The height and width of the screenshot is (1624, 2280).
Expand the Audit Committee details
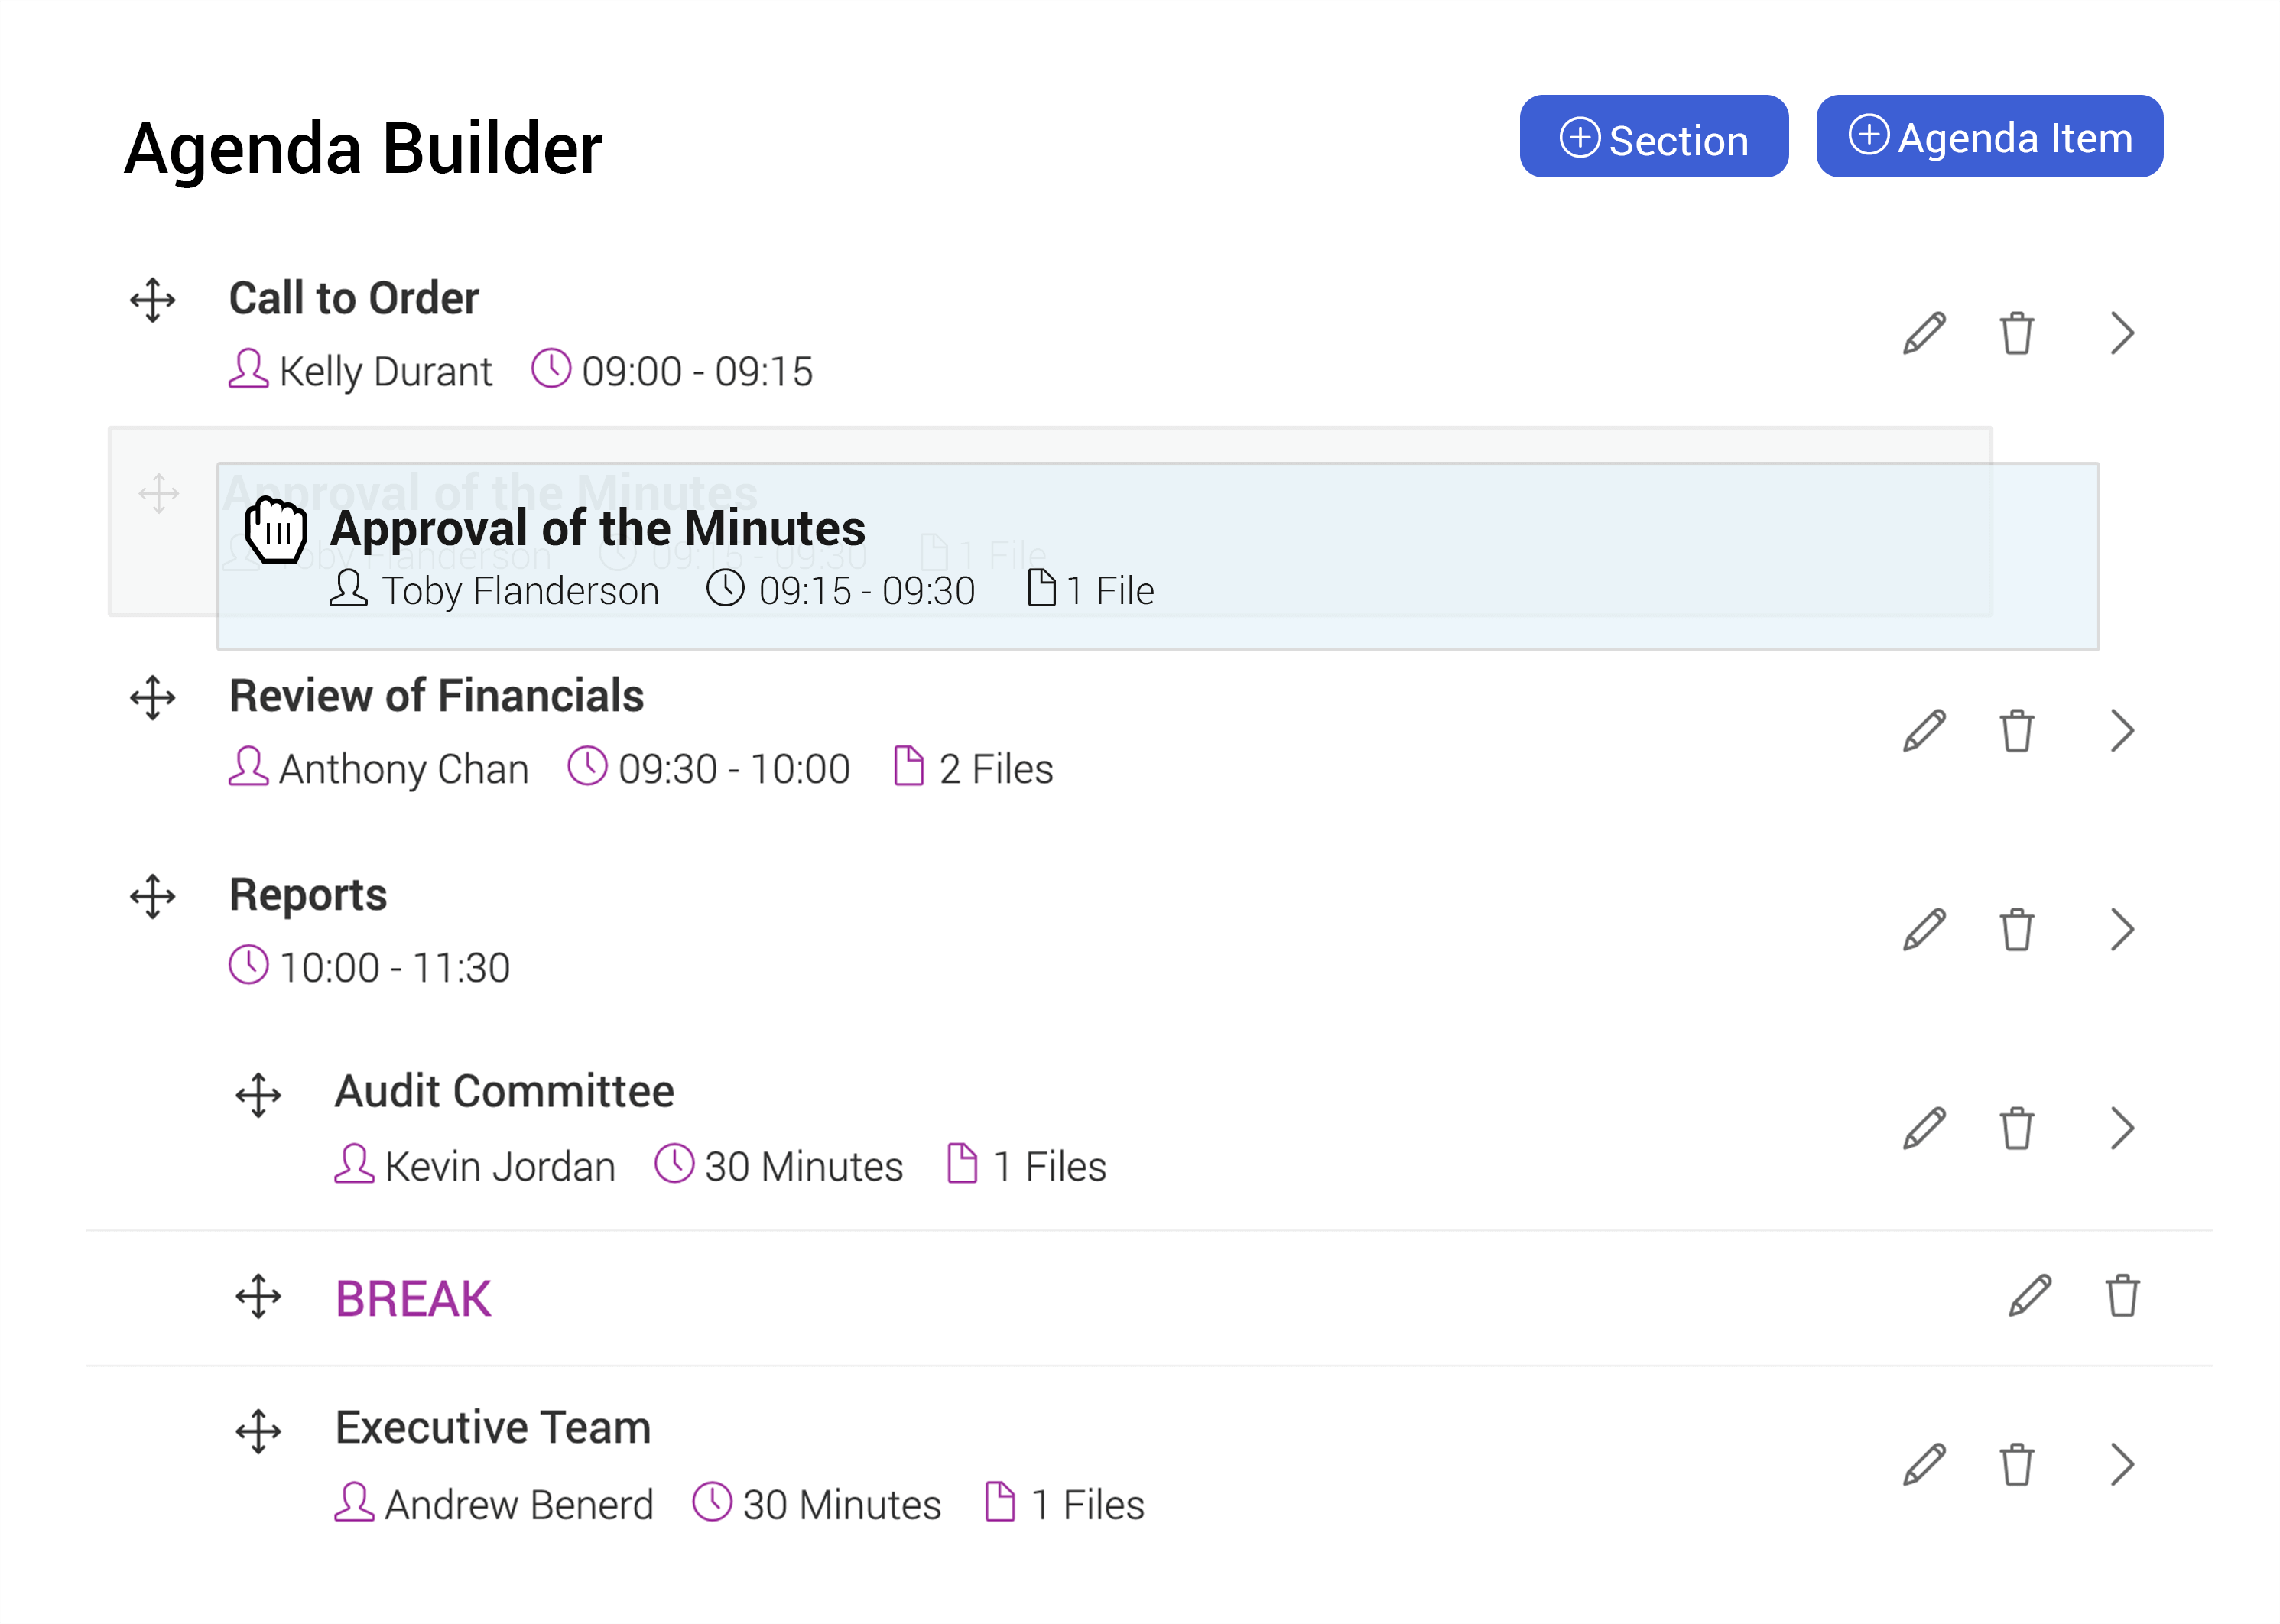click(2122, 1128)
